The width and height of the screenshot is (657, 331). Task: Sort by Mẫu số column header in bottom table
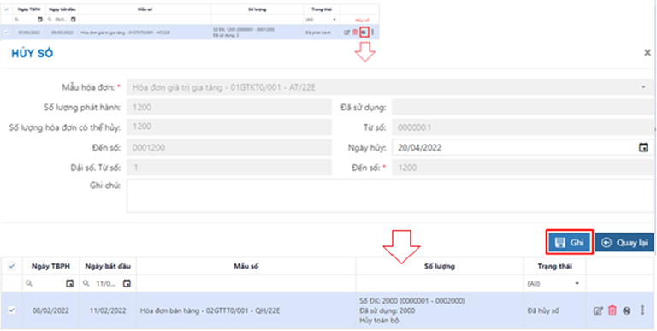click(246, 266)
